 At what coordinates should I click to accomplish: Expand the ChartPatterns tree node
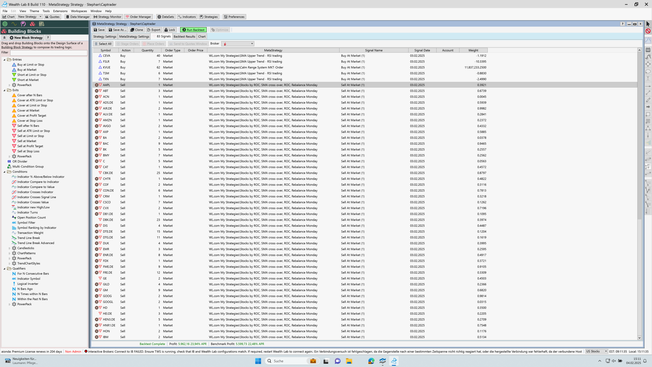[x=10, y=253]
